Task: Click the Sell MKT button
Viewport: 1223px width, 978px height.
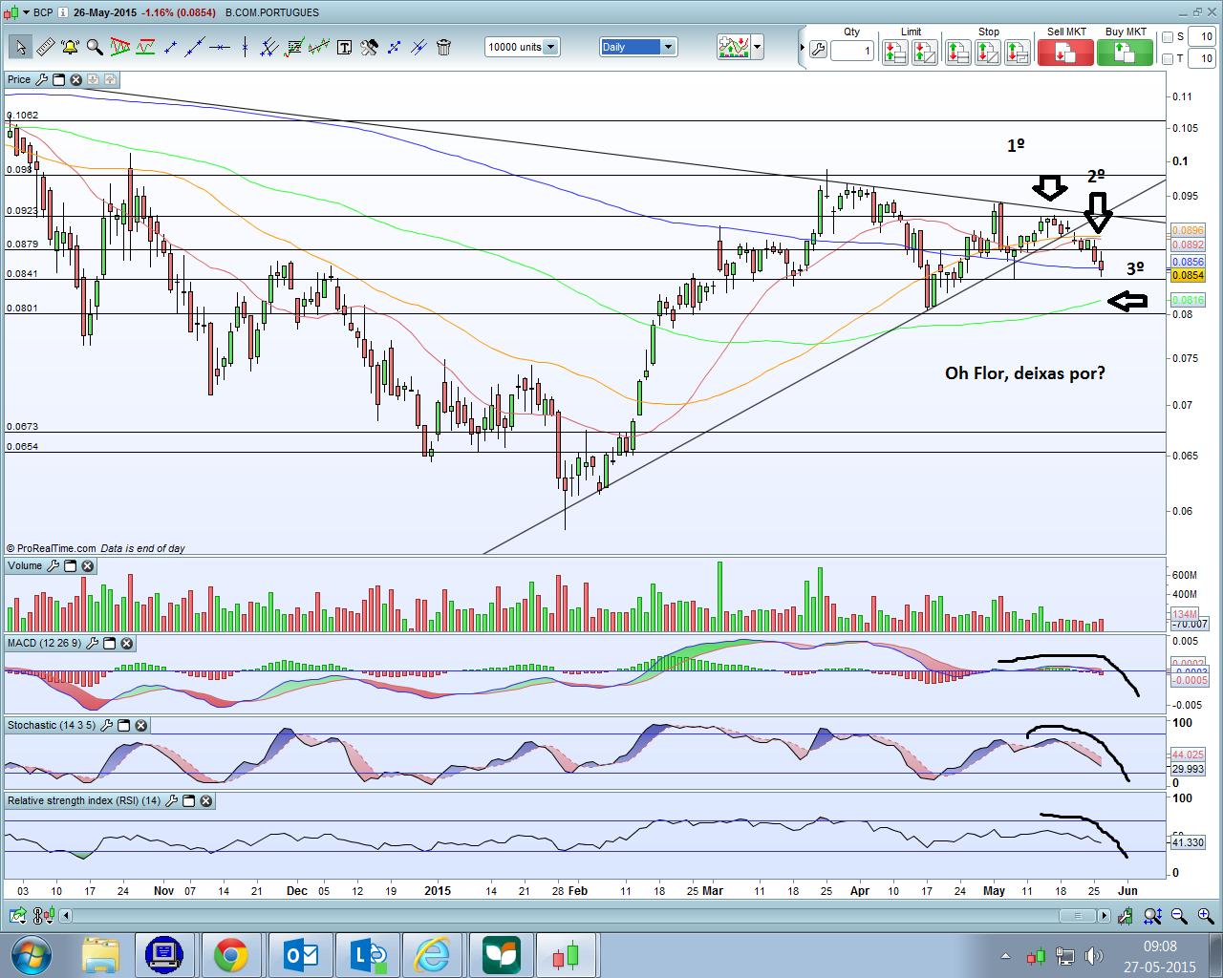Action: pyautogui.click(x=1065, y=52)
